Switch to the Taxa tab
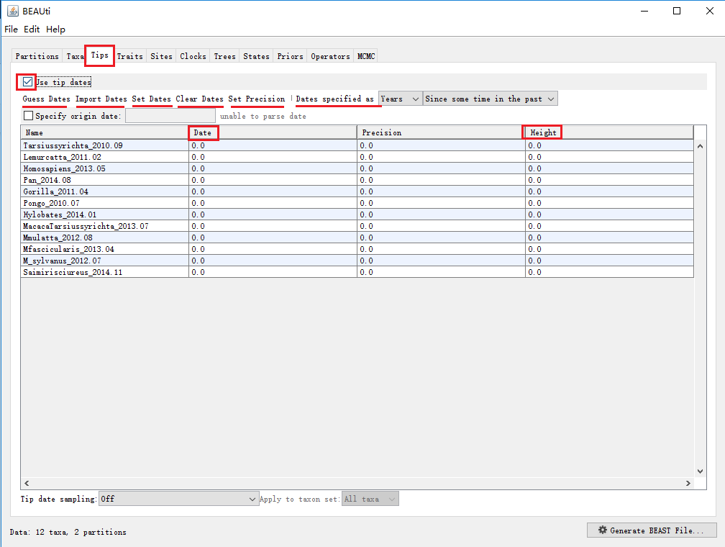This screenshot has height=547, width=725. pyautogui.click(x=75, y=56)
